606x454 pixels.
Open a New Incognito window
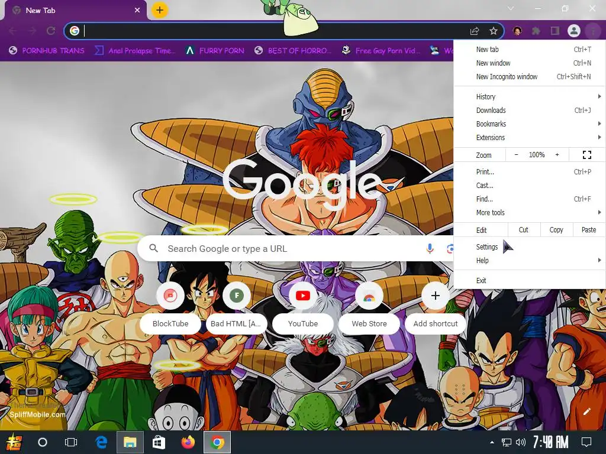click(x=530, y=76)
